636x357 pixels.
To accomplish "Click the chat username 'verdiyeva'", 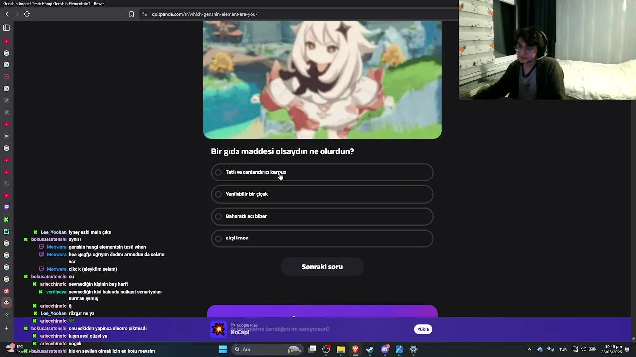I will coord(56,292).
